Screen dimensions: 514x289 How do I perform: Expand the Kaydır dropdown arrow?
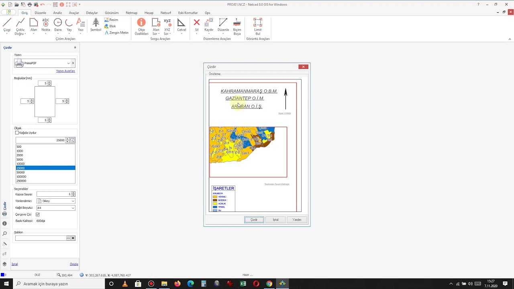click(x=209, y=34)
